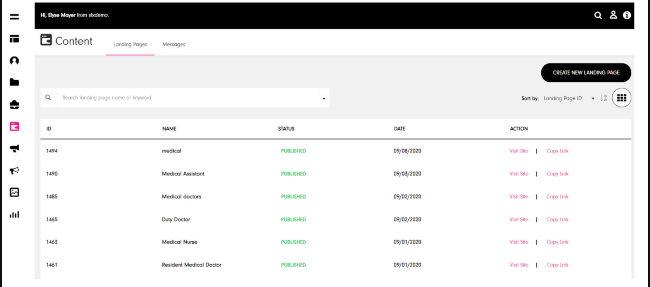
Task: Open the hamburger menu icon
Action: pyautogui.click(x=14, y=17)
